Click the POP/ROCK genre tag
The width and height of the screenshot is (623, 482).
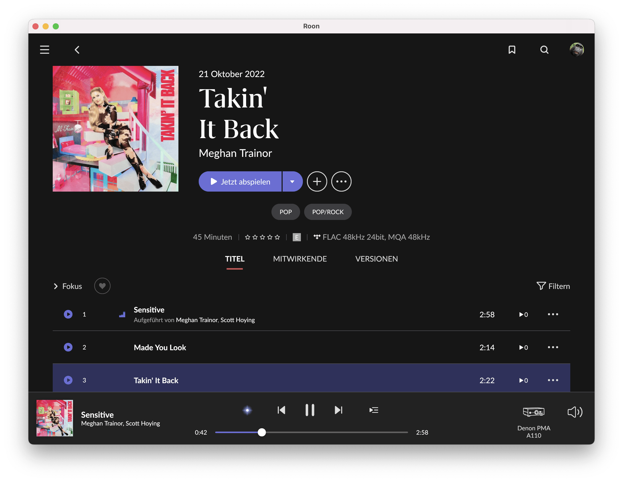[x=327, y=212]
